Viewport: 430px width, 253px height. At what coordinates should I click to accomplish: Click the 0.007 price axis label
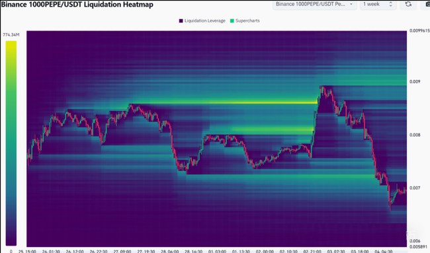click(x=415, y=188)
